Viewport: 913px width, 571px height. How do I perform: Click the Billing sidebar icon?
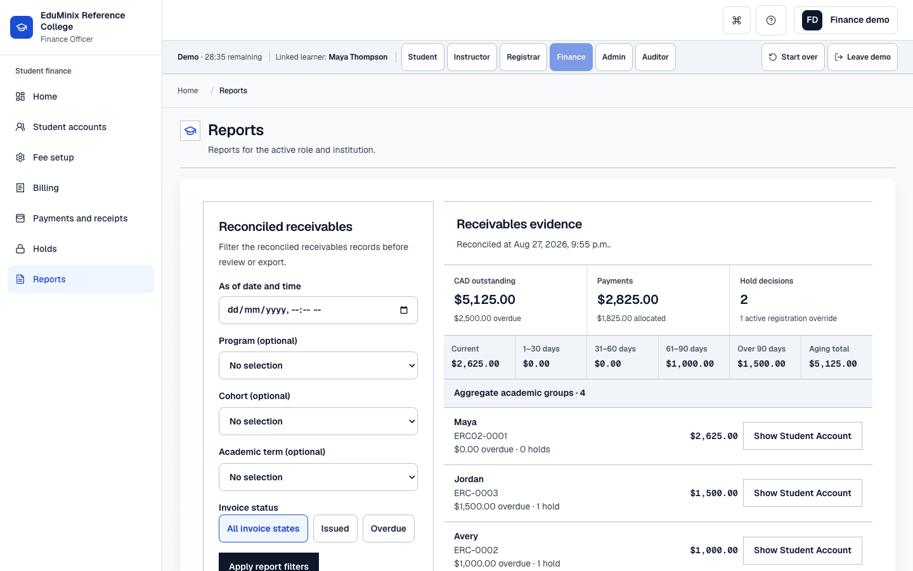[x=20, y=188]
